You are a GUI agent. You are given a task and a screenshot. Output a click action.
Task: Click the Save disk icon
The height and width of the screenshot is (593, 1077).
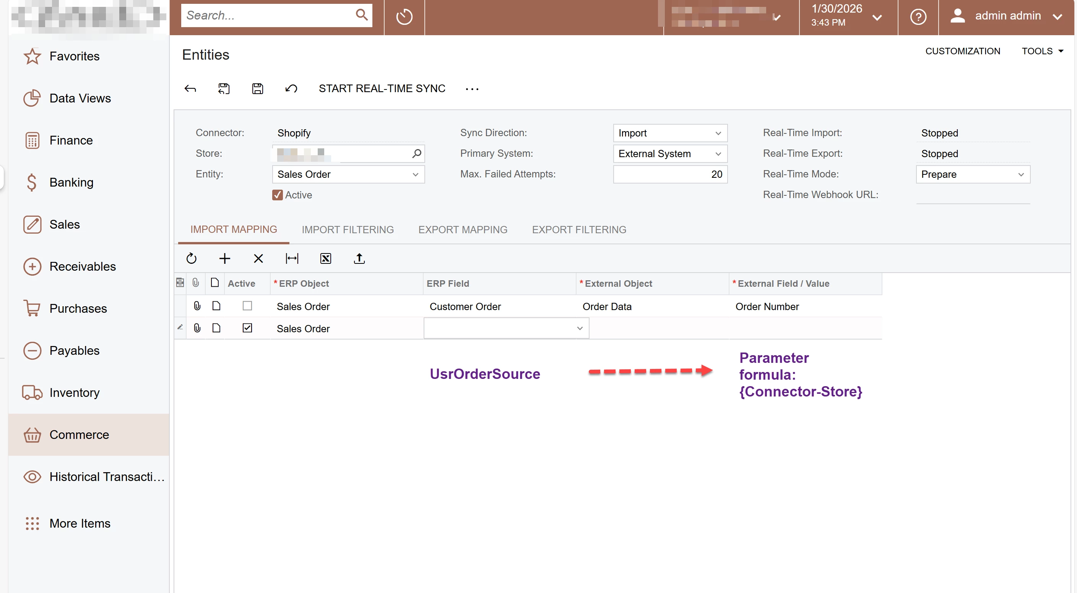coord(258,89)
